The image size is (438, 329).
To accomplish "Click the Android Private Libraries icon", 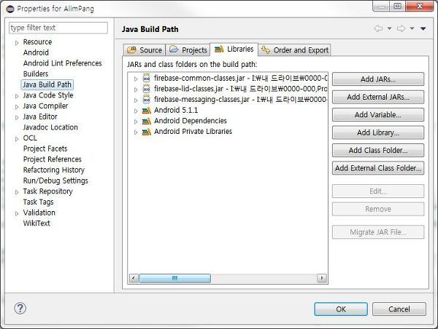I will (147, 132).
